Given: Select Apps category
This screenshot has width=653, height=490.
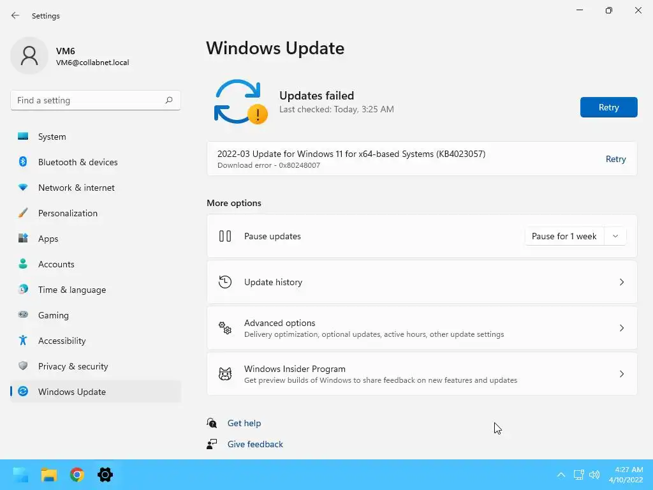Looking at the screenshot, I should coord(96,239).
